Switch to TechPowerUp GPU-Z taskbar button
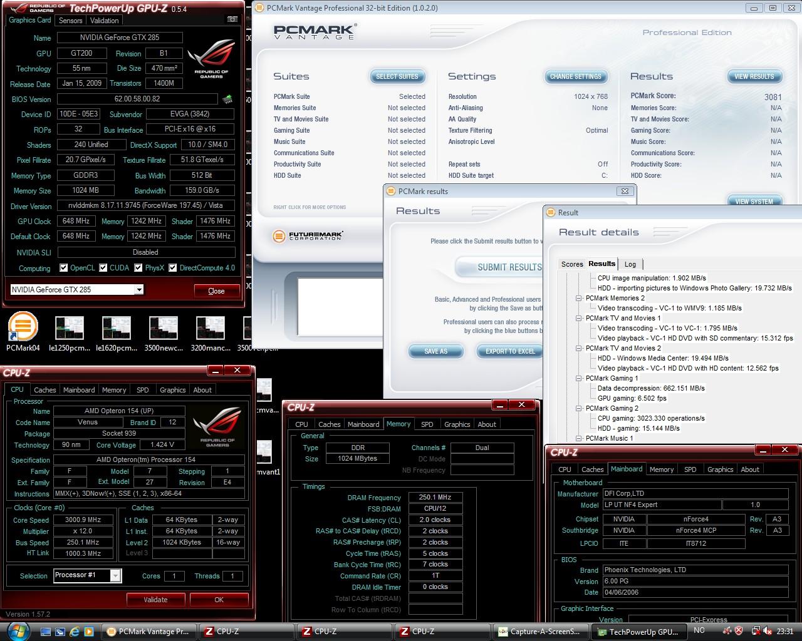Image resolution: width=802 pixels, height=641 pixels. pos(638,632)
